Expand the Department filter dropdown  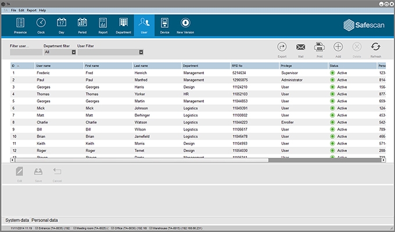coord(74,52)
